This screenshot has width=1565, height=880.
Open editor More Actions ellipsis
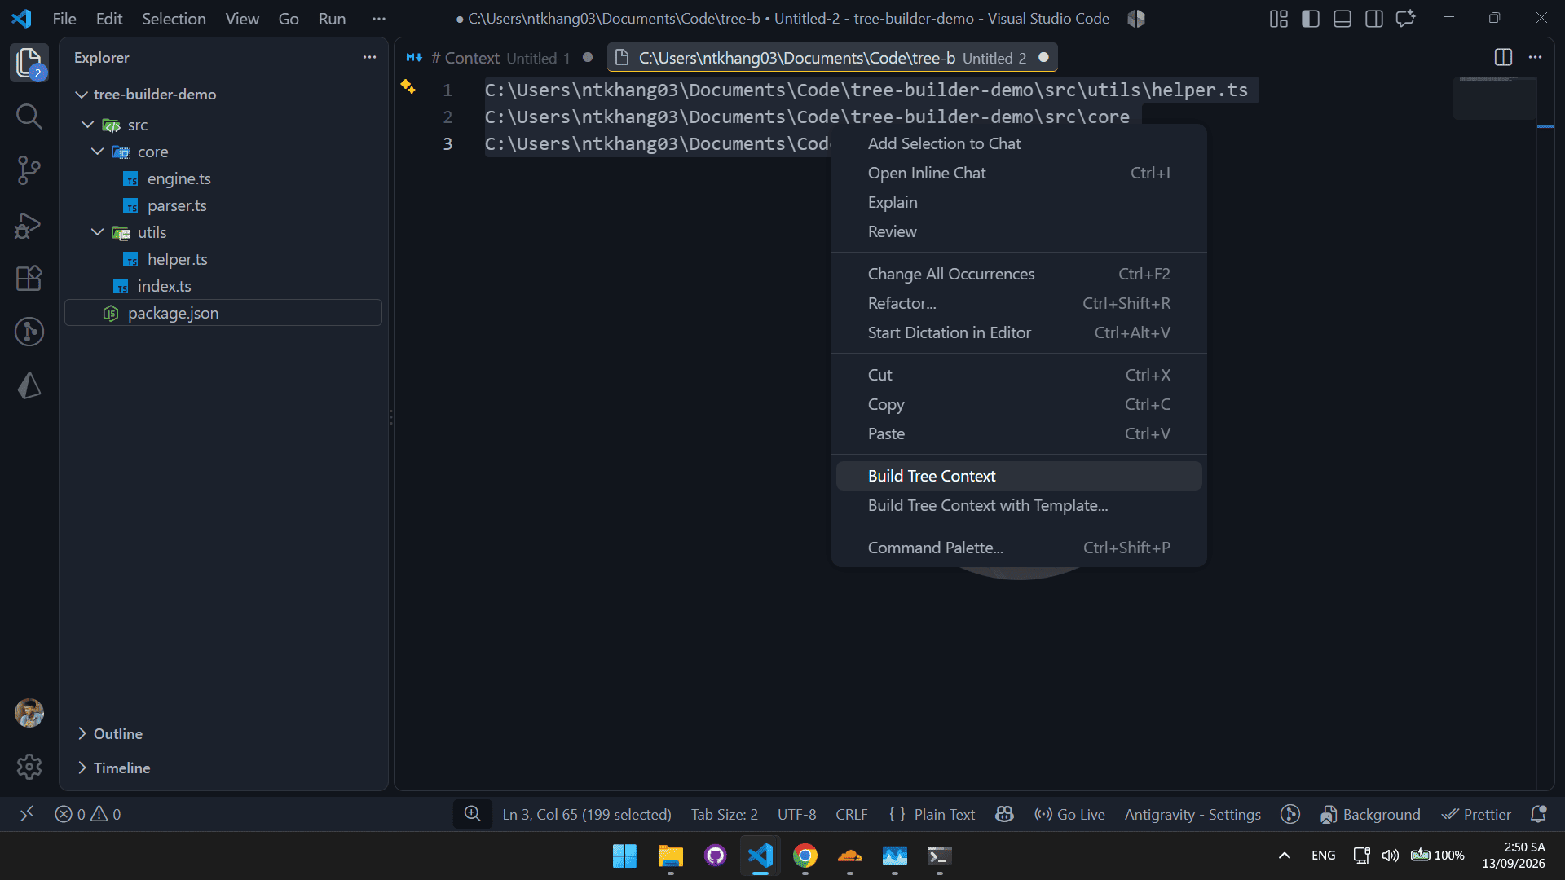click(1535, 57)
